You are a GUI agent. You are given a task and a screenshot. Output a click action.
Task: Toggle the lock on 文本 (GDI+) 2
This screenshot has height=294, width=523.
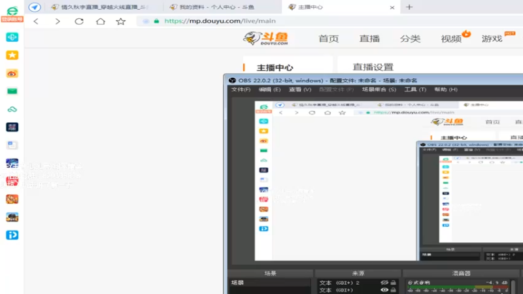(x=394, y=283)
